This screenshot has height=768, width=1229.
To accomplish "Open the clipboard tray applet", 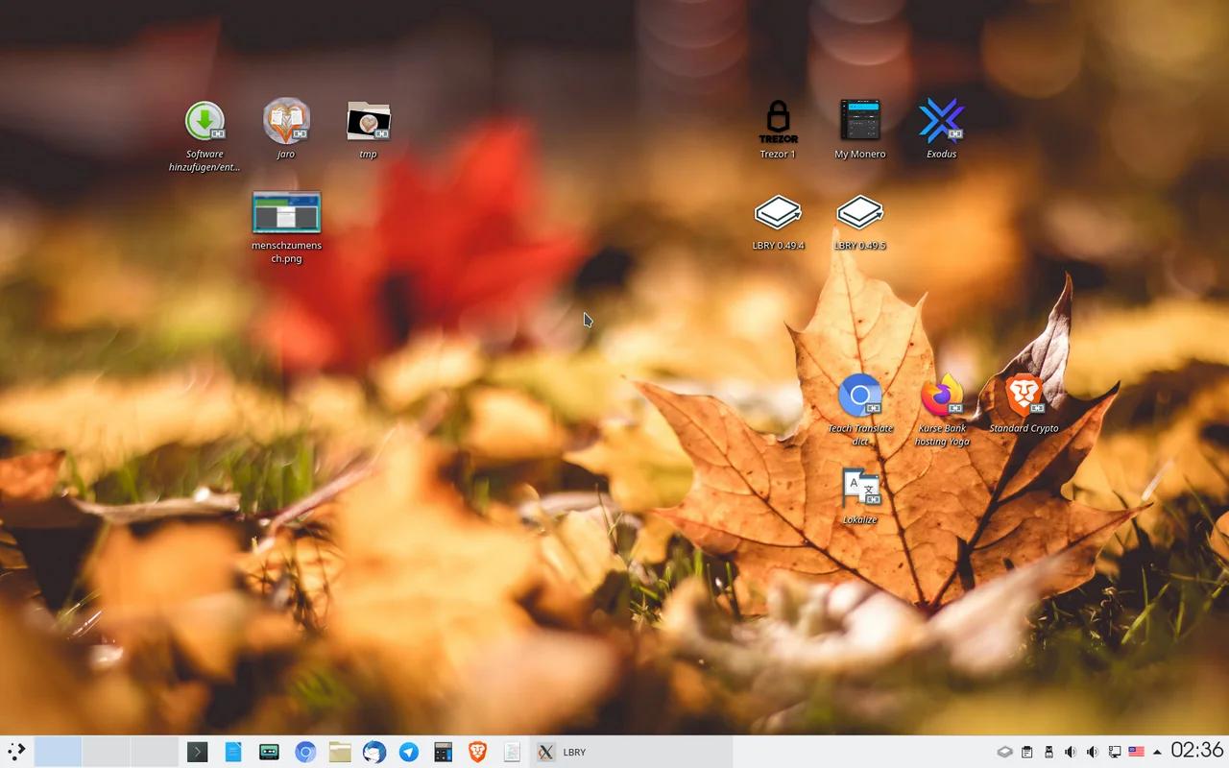I will coord(1026,752).
